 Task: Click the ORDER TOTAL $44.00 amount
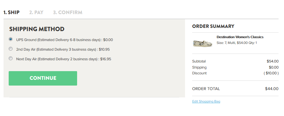point(272,89)
